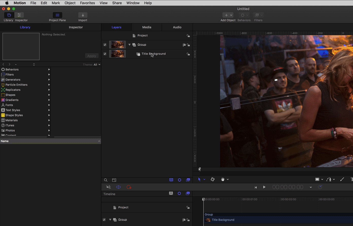Select the Title Background layer thumbnail
This screenshot has height=226, width=353.
tap(117, 54)
